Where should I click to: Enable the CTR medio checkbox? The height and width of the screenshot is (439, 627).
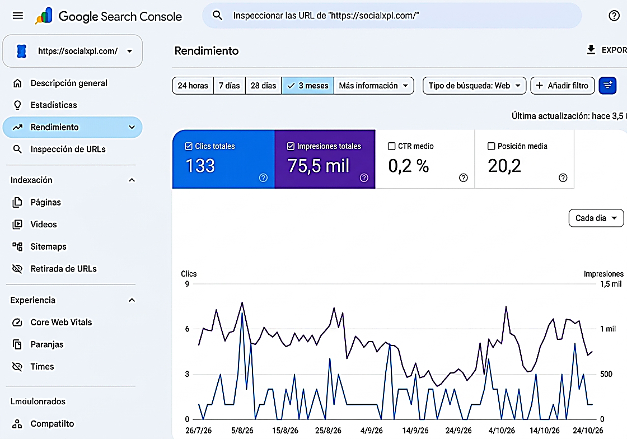click(x=392, y=146)
